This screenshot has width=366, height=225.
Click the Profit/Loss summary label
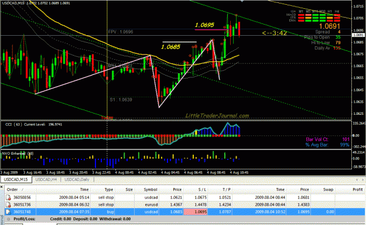click(x=24, y=219)
